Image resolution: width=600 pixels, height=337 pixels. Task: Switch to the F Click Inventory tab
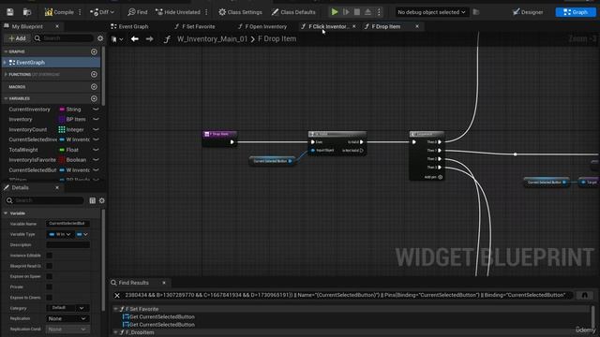324,26
